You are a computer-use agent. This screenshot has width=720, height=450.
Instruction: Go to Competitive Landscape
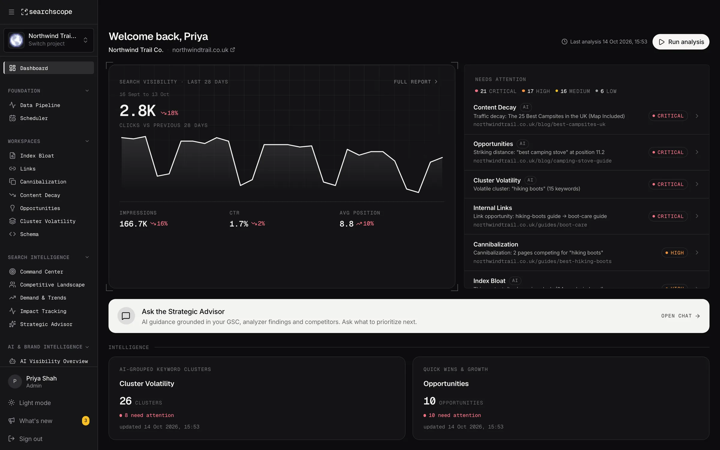pyautogui.click(x=49, y=284)
